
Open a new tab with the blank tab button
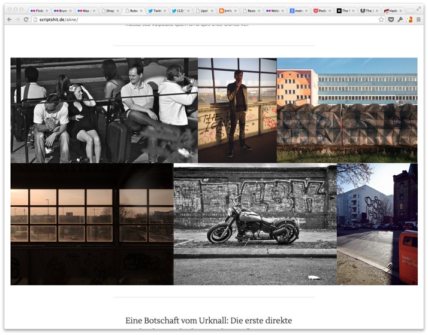[x=410, y=11]
